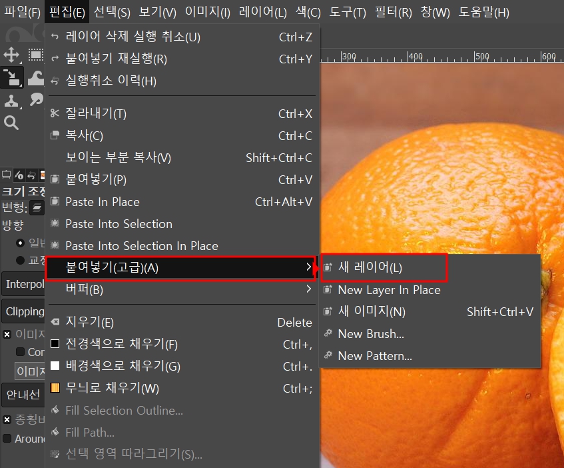Viewport: 564px width, 468px height.
Task: Expand the 버퍼(B) submenu
Action: tap(182, 289)
